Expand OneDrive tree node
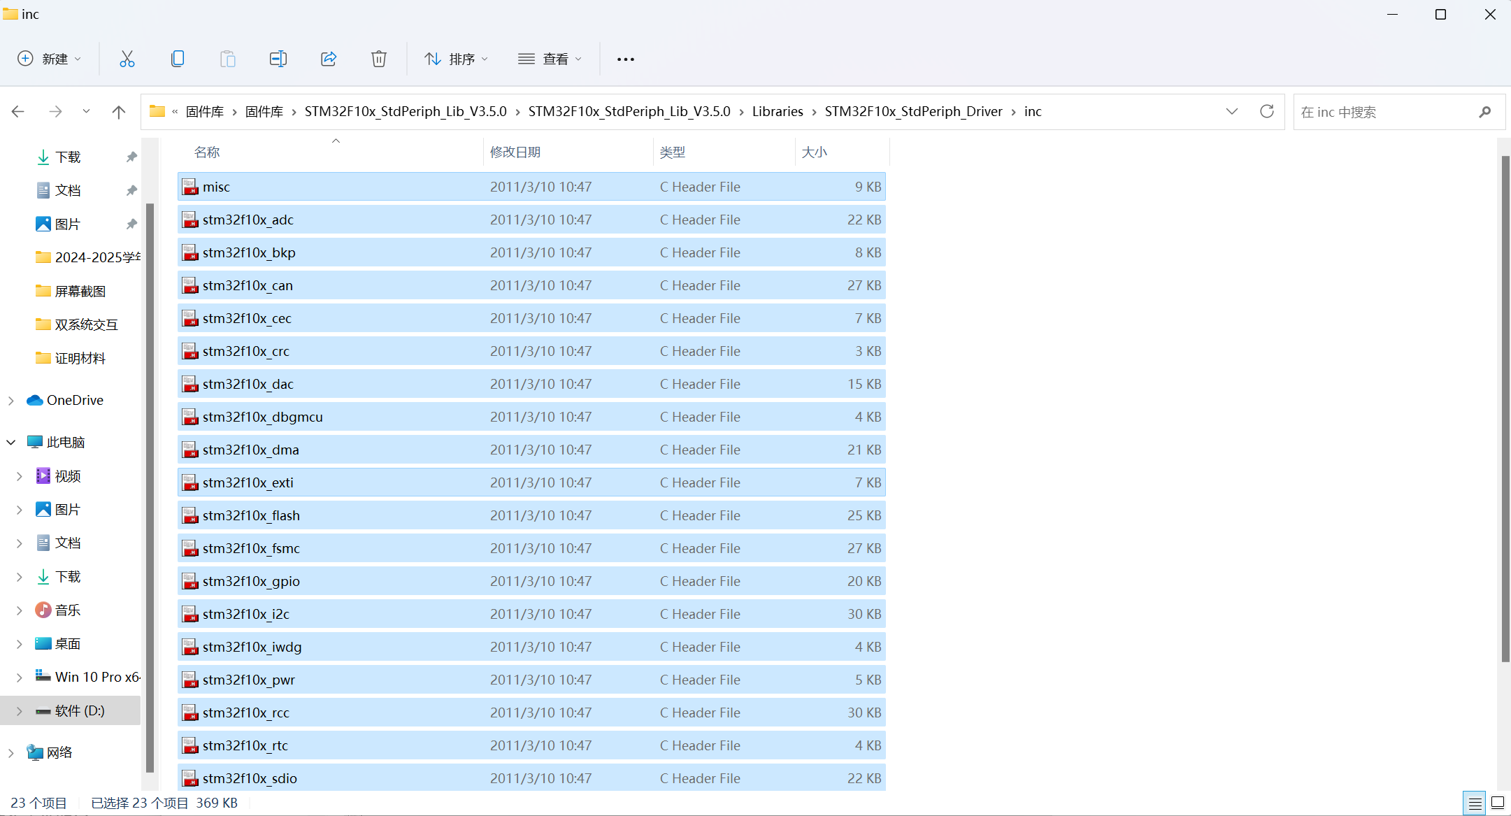The height and width of the screenshot is (816, 1511). (x=11, y=401)
